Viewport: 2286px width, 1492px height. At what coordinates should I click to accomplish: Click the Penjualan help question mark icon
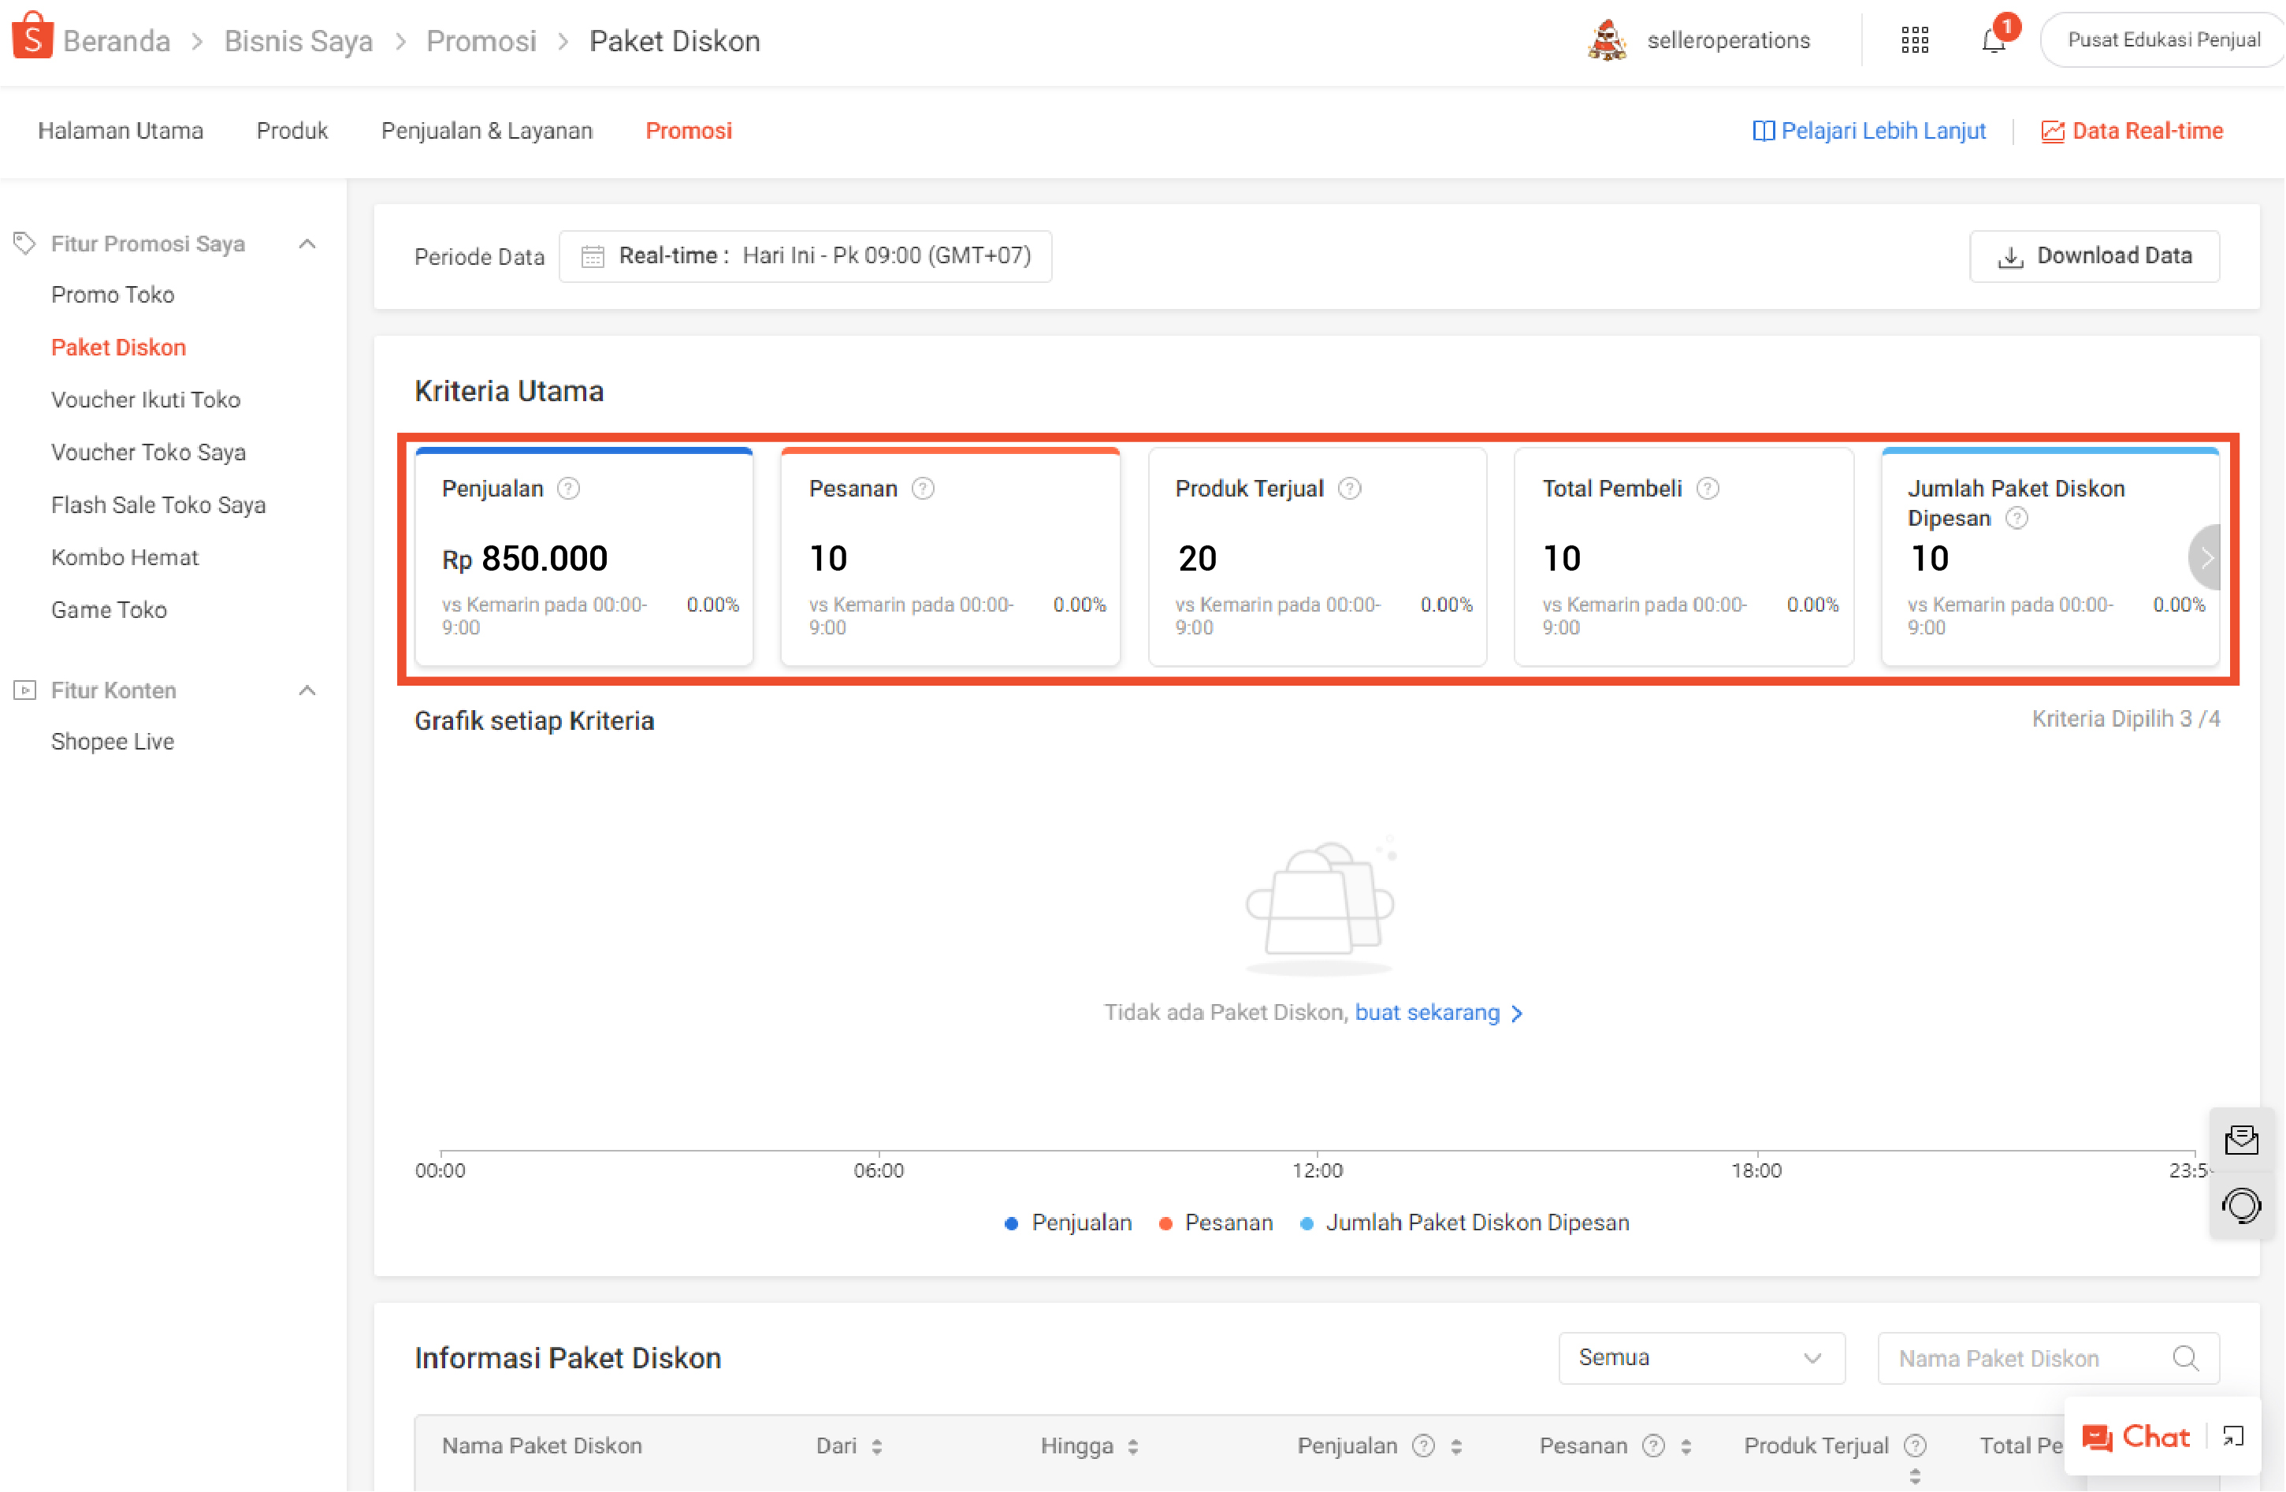tap(569, 488)
